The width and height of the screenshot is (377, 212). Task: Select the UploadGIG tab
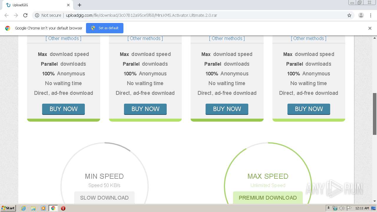(37, 5)
